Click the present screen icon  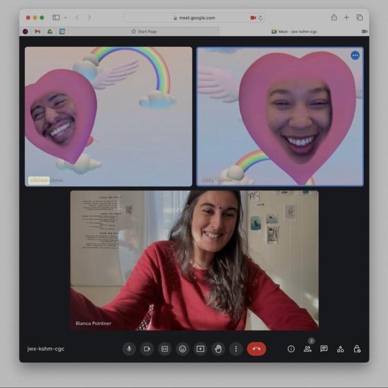200,349
